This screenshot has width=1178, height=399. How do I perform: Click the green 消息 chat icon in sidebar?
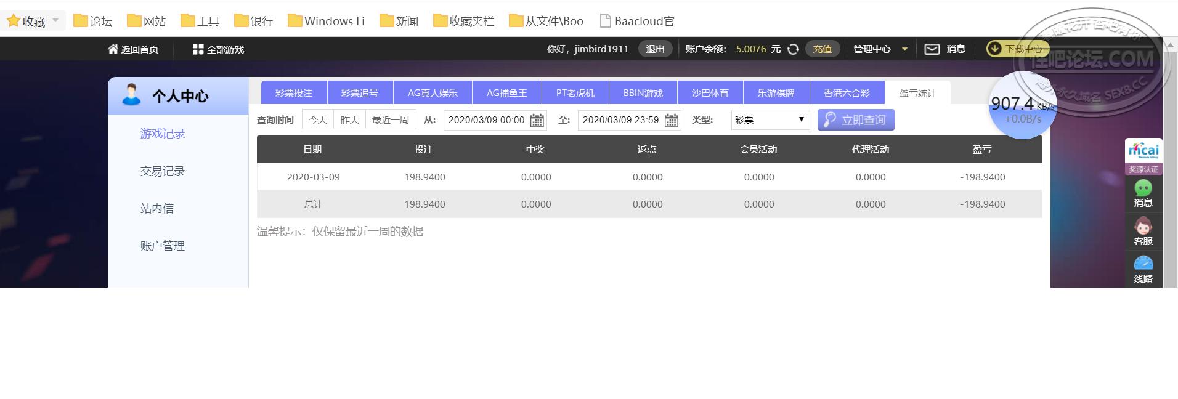[1143, 188]
